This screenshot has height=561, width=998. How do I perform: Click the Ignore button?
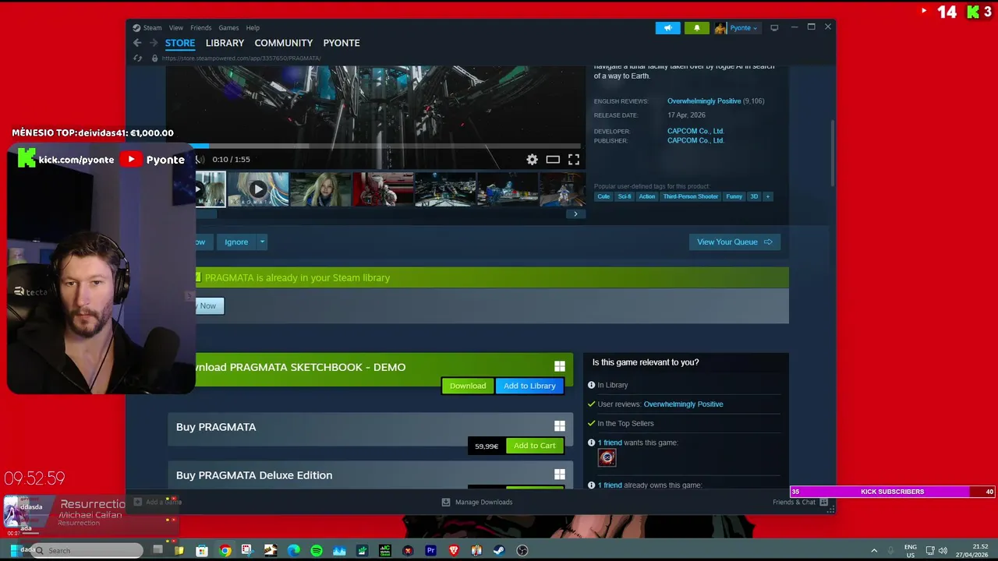[236, 242]
